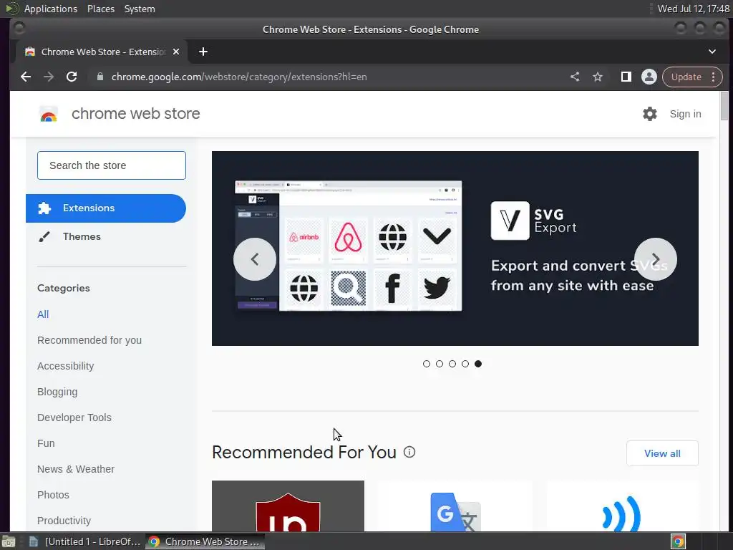Open the side panel icon in toolbar
Viewport: 733px width, 550px height.
tap(626, 77)
